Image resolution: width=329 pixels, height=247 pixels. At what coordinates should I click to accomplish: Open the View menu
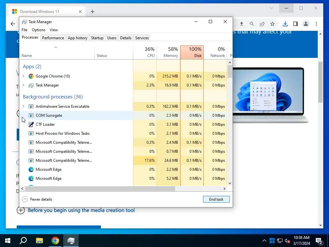(x=54, y=30)
